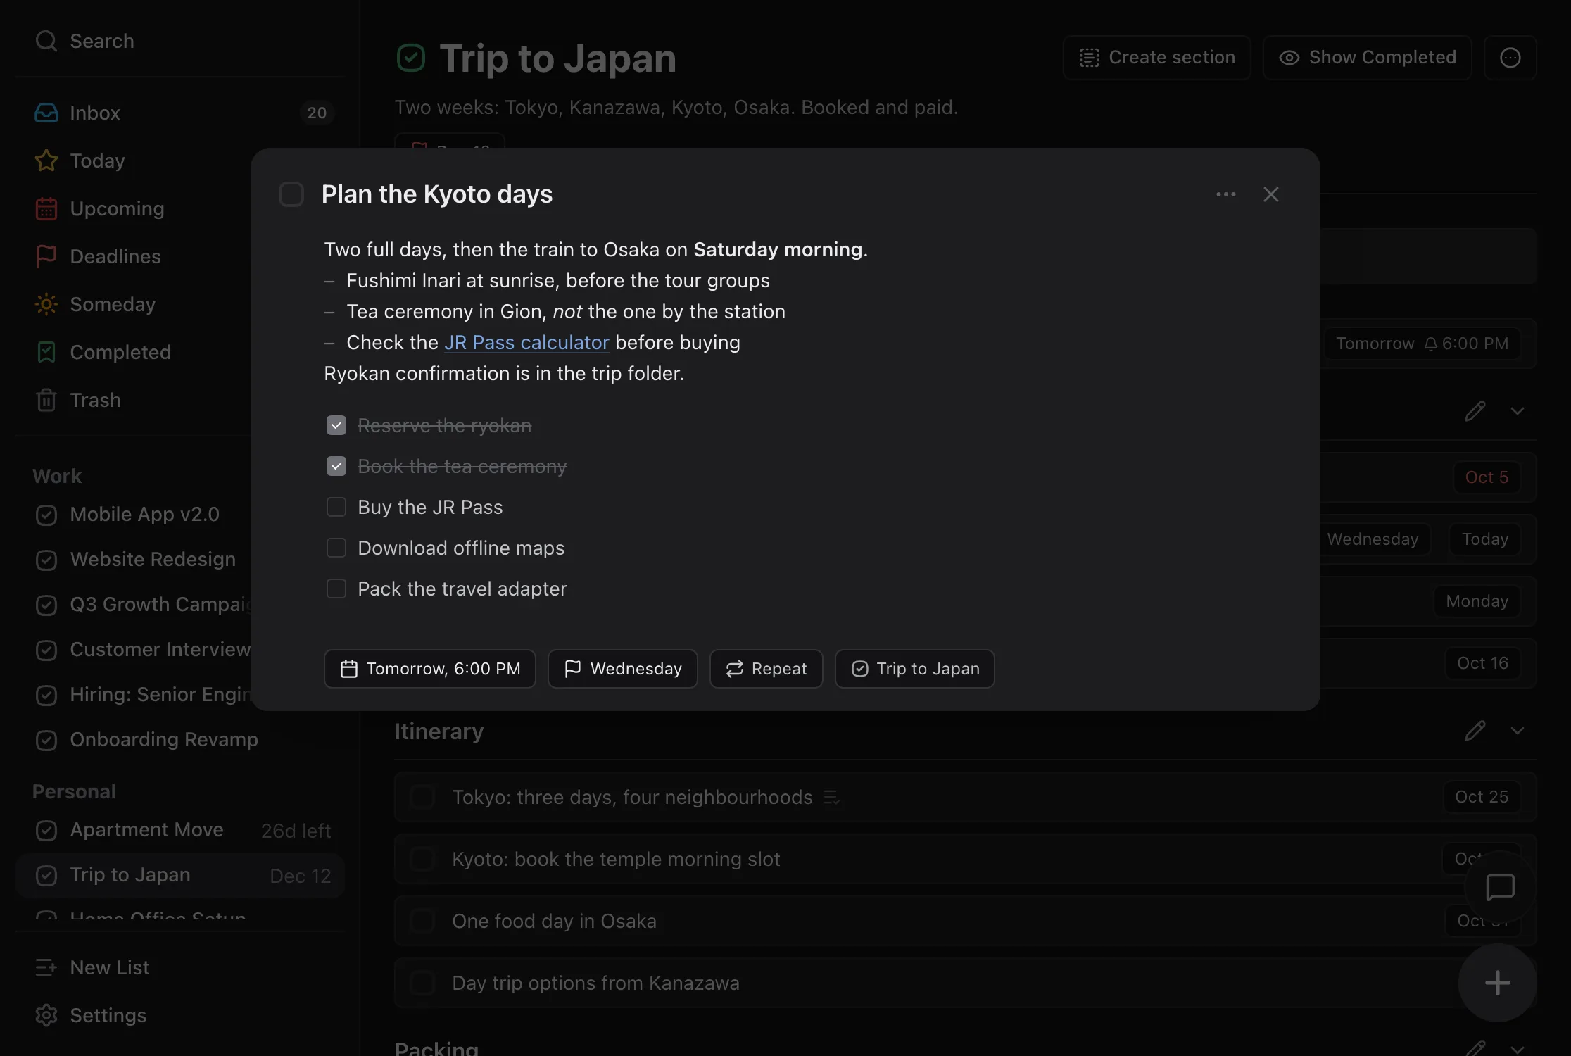
Task: Open the JR Pass calculator link
Action: pos(526,343)
